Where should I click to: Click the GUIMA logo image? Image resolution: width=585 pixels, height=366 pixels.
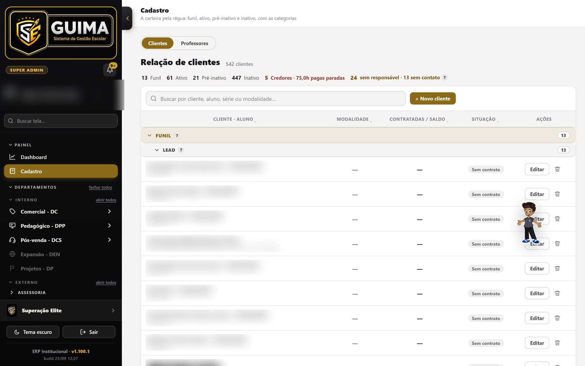click(x=61, y=33)
